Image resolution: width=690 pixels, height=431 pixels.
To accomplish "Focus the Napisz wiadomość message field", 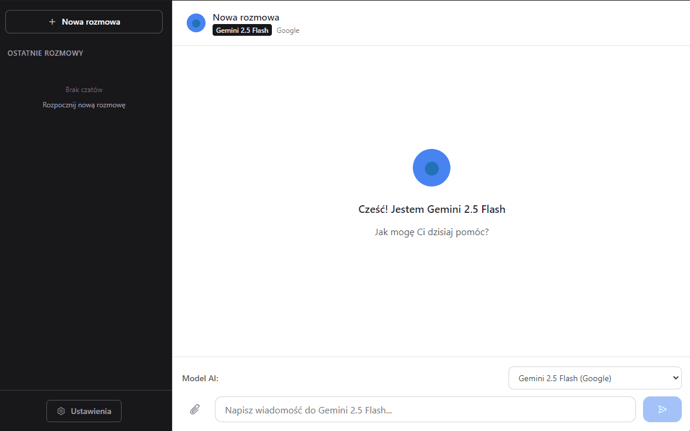I will [425, 409].
